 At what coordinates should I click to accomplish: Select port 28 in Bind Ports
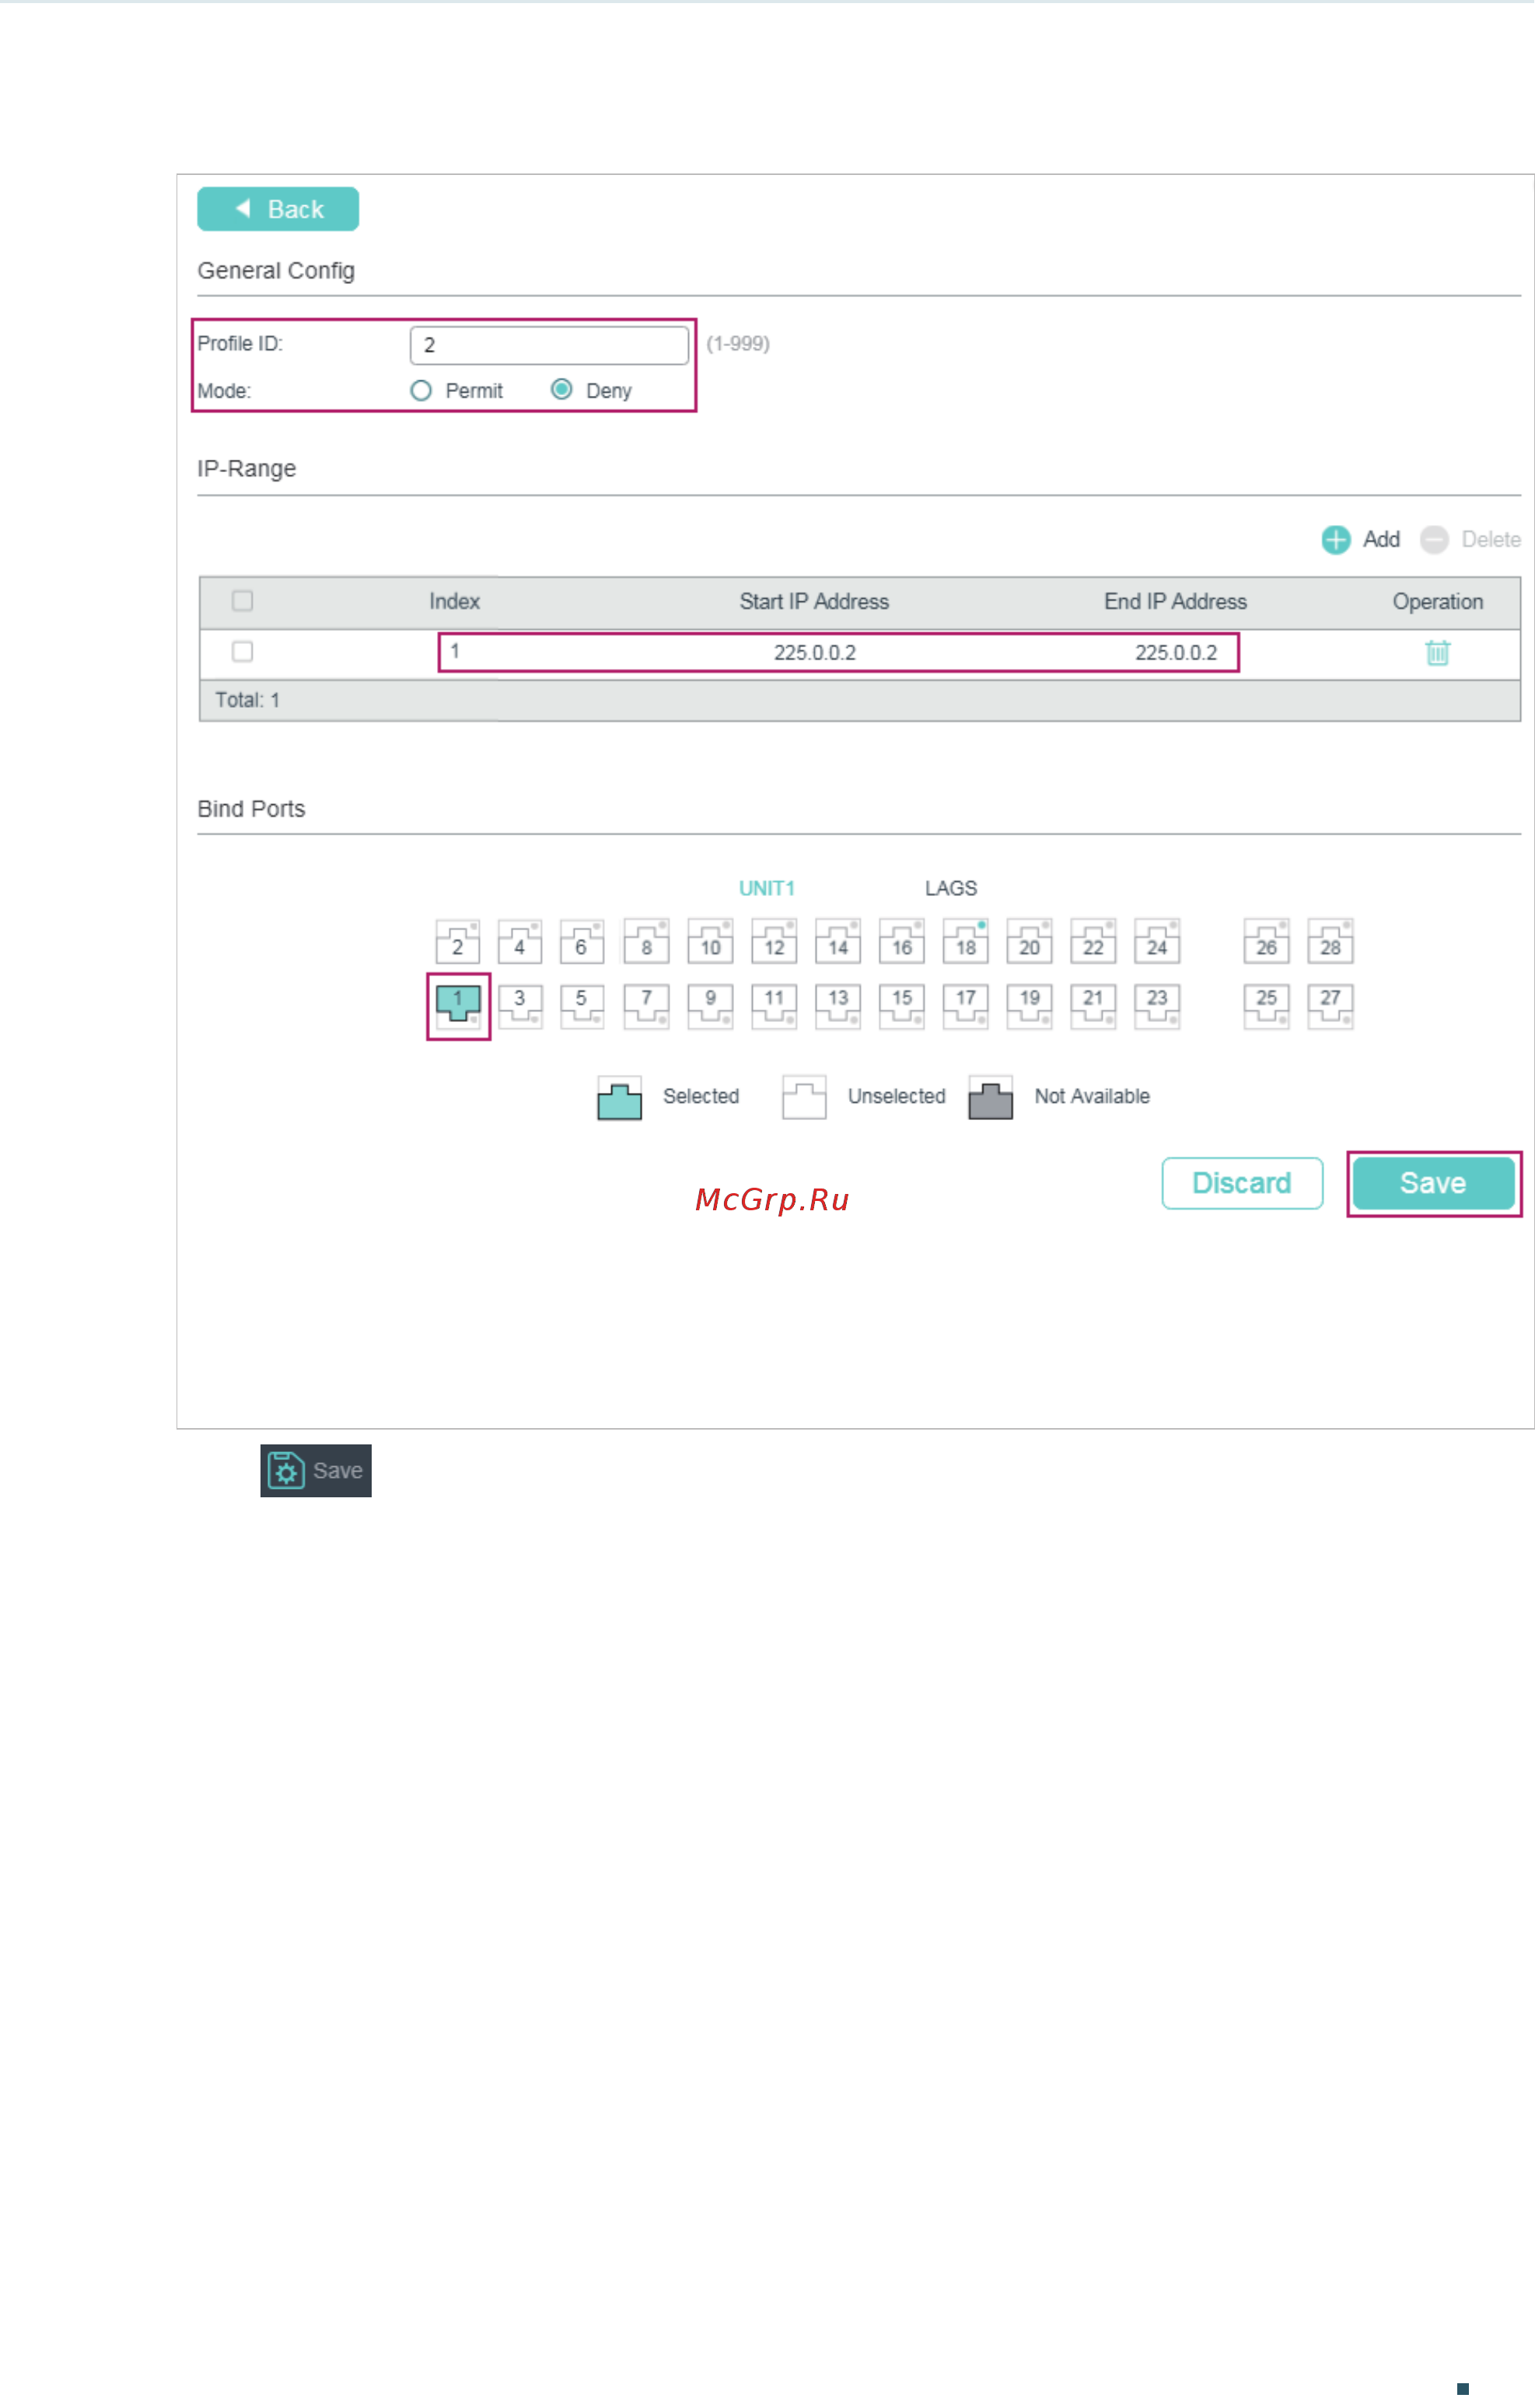tap(1330, 942)
